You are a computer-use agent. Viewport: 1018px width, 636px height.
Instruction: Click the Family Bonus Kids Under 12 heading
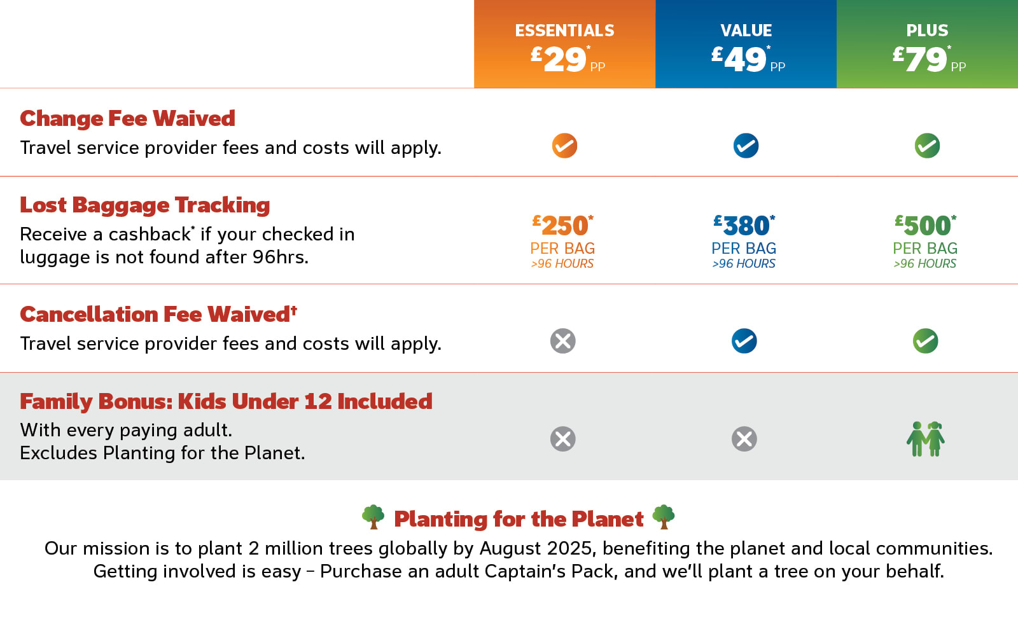coord(226,401)
